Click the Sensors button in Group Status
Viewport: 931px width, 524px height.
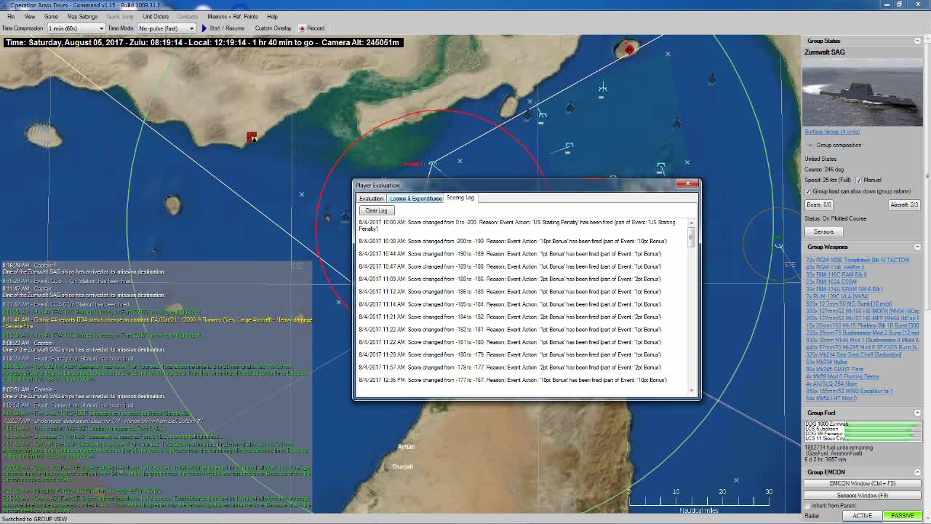823,231
